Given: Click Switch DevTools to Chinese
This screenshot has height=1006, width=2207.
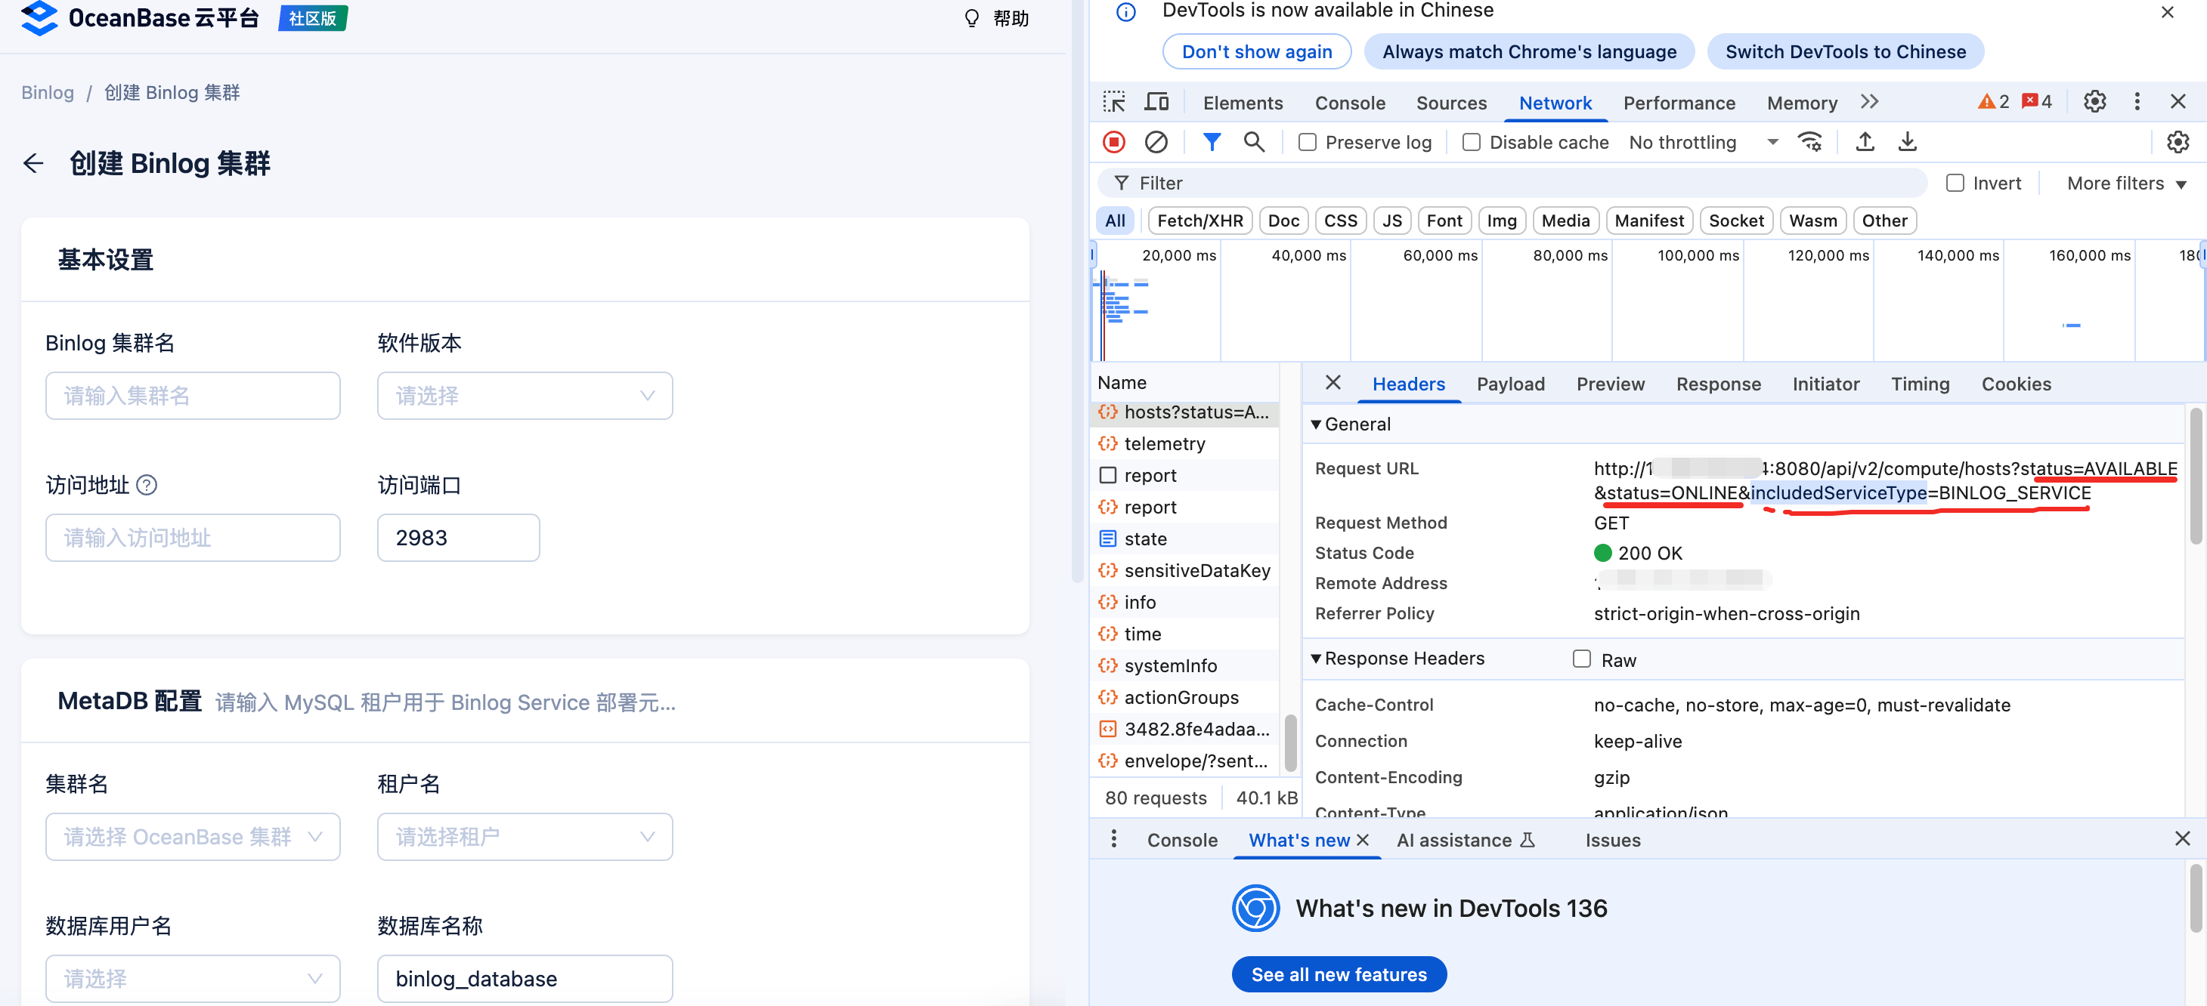Looking at the screenshot, I should point(1845,51).
